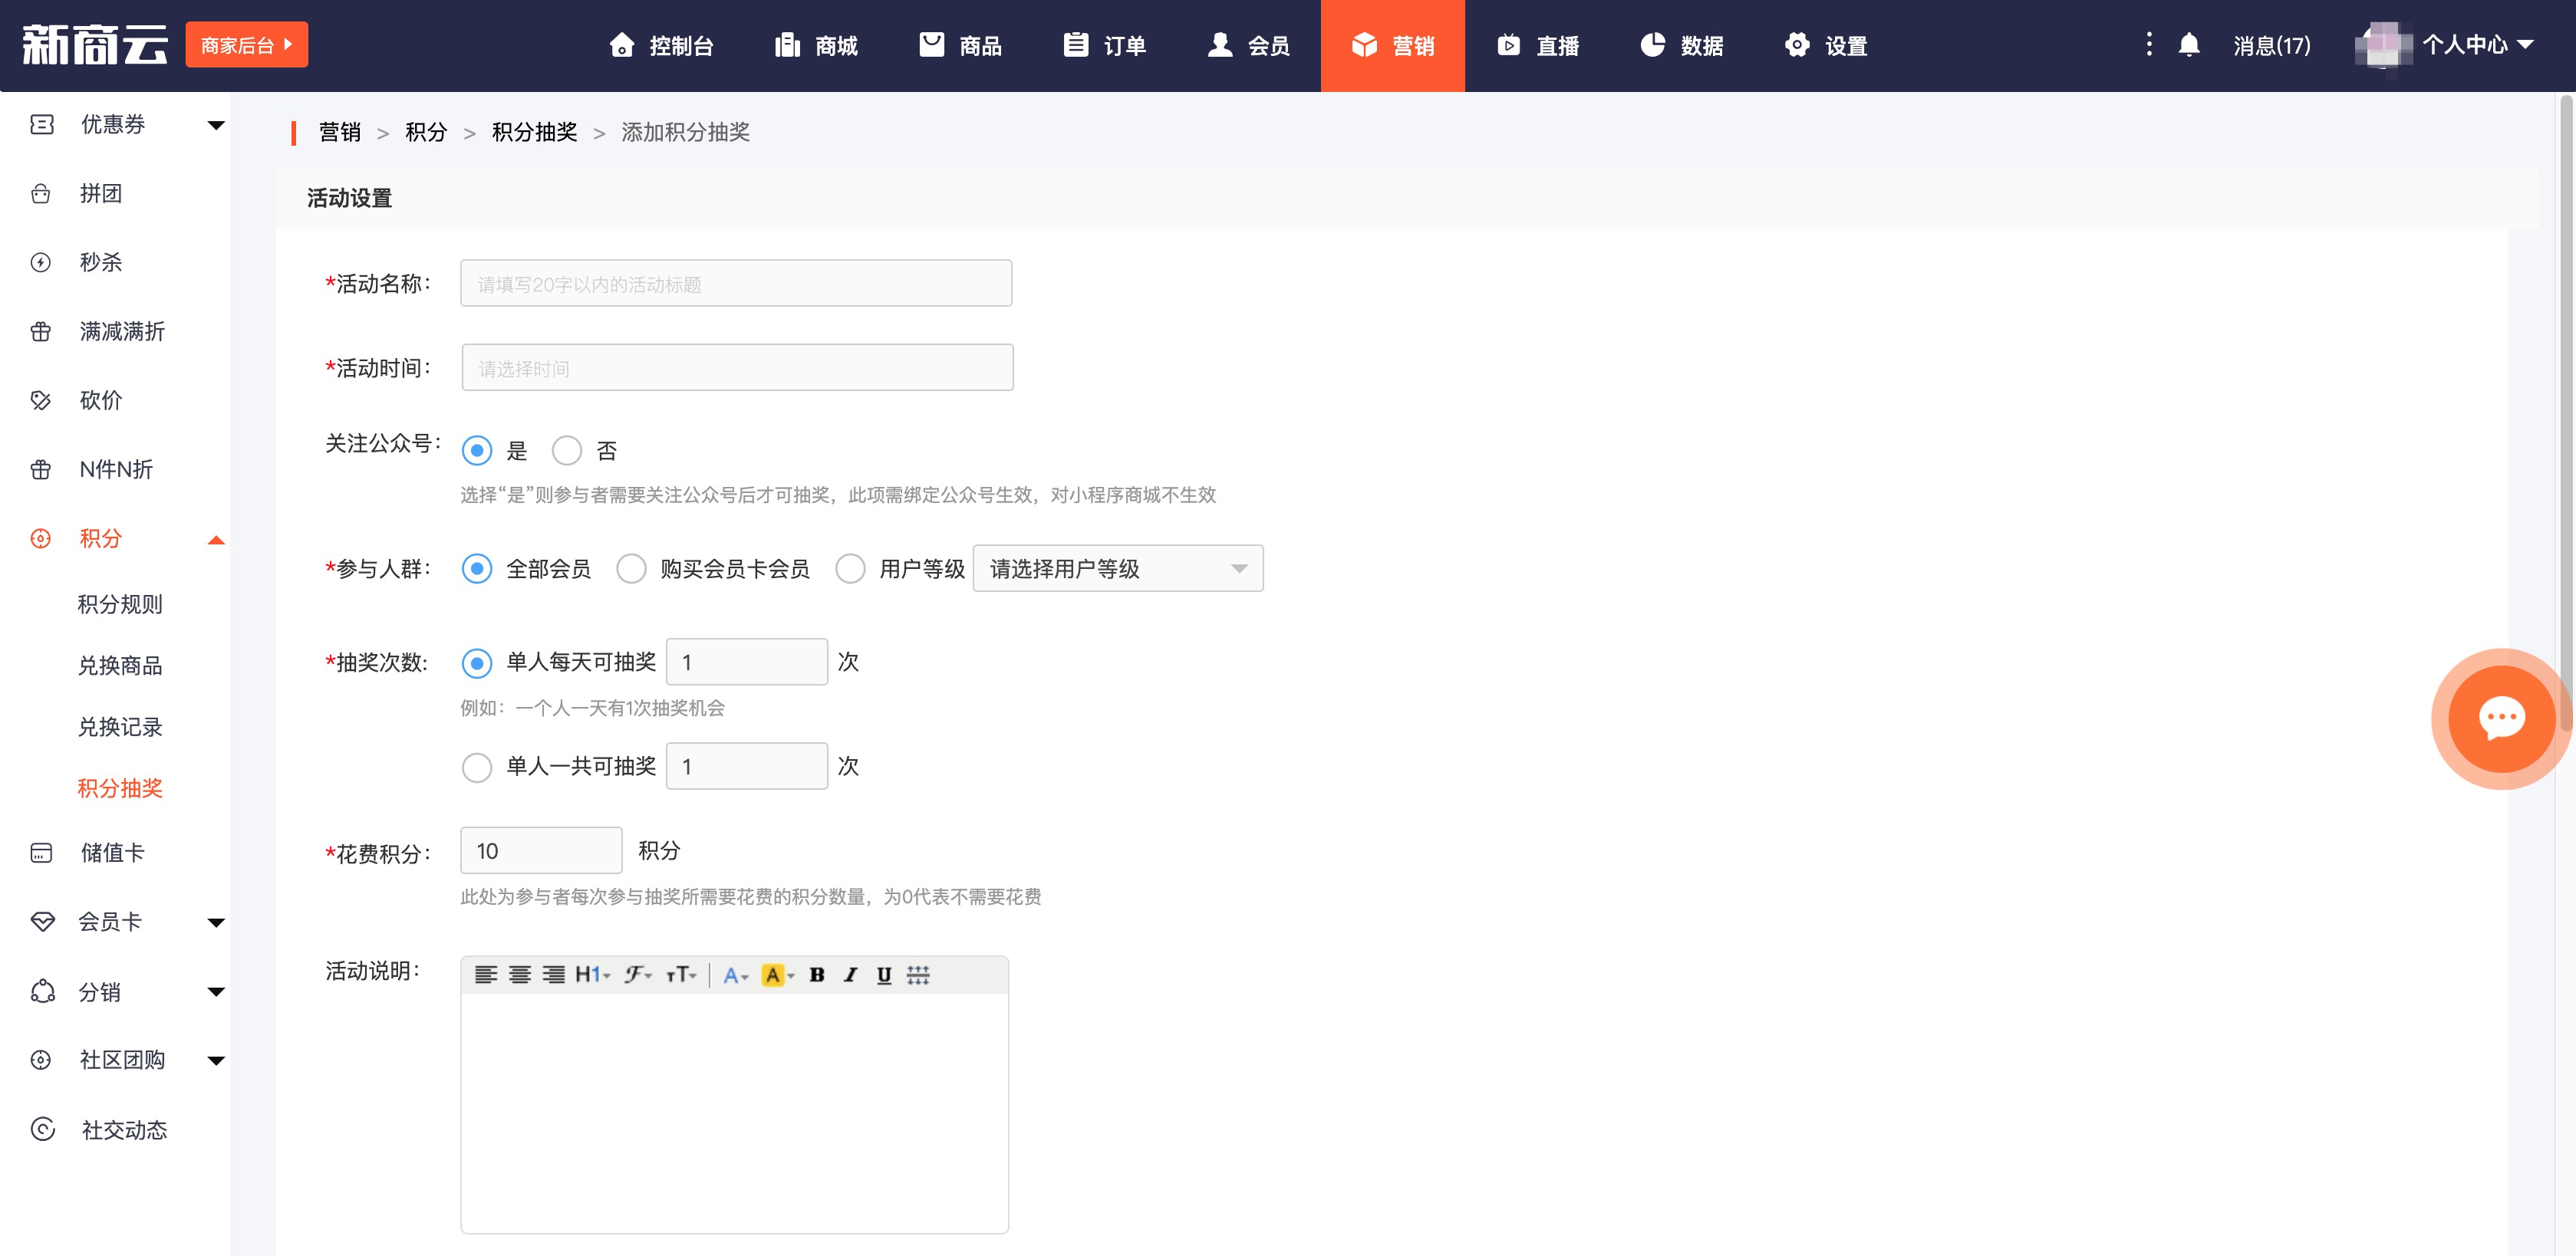Click the notification bell icon
Image resolution: width=2576 pixels, height=1256 pixels.
2189,45
